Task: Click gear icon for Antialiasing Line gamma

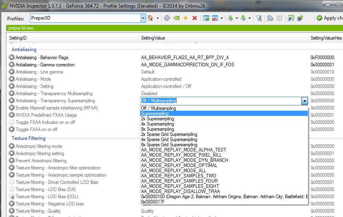Action: click(12, 72)
